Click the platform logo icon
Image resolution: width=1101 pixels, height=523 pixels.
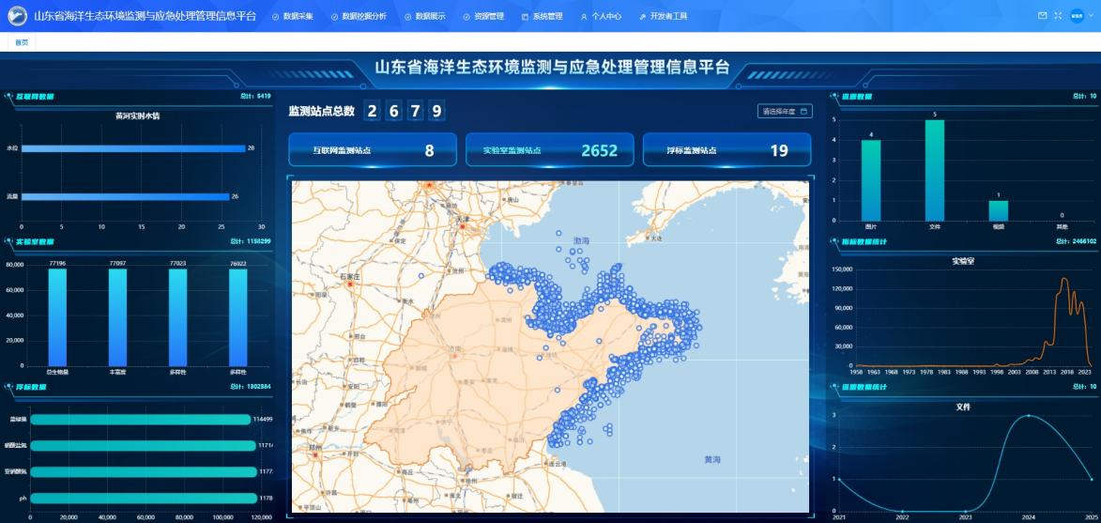(x=17, y=16)
